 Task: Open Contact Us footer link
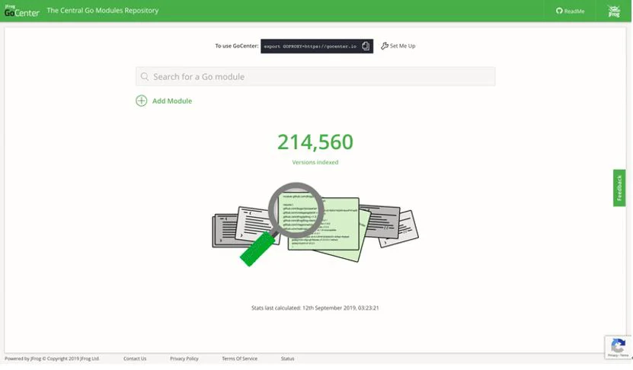tap(135, 359)
